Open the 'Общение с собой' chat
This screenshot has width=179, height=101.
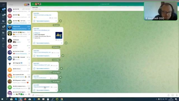tap(19, 81)
